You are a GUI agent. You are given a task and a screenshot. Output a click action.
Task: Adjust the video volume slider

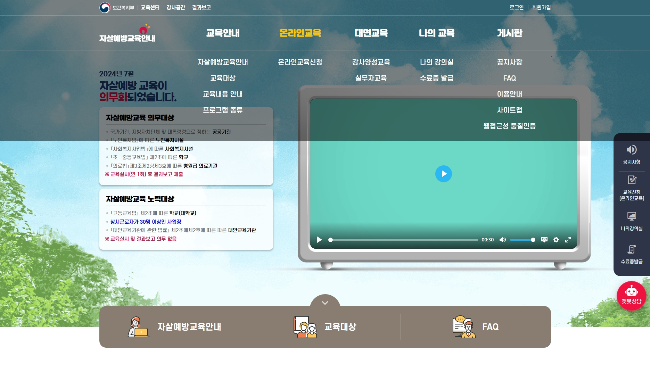tap(523, 240)
